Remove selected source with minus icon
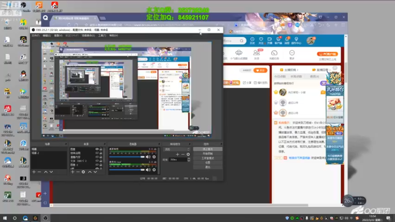395x222 pixels. 78,172
